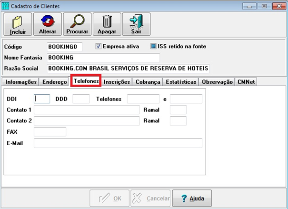Image resolution: width=288 pixels, height=209 pixels.
Task: Switch to the Endereço tab
Action: (54, 82)
